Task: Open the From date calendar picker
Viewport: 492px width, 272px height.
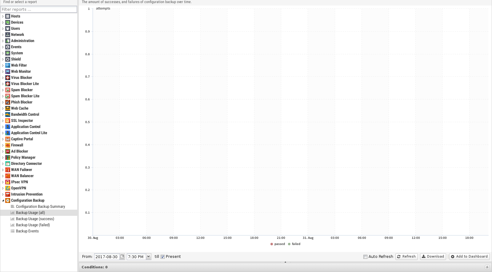Action: (x=122, y=257)
